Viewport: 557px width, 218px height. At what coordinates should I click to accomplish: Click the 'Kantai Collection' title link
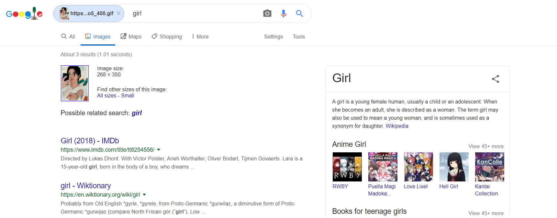point(486,190)
